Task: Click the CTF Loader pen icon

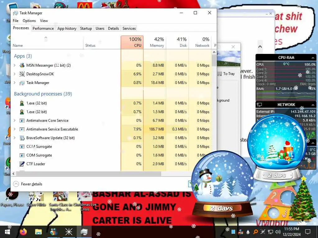Action: (x=22, y=164)
